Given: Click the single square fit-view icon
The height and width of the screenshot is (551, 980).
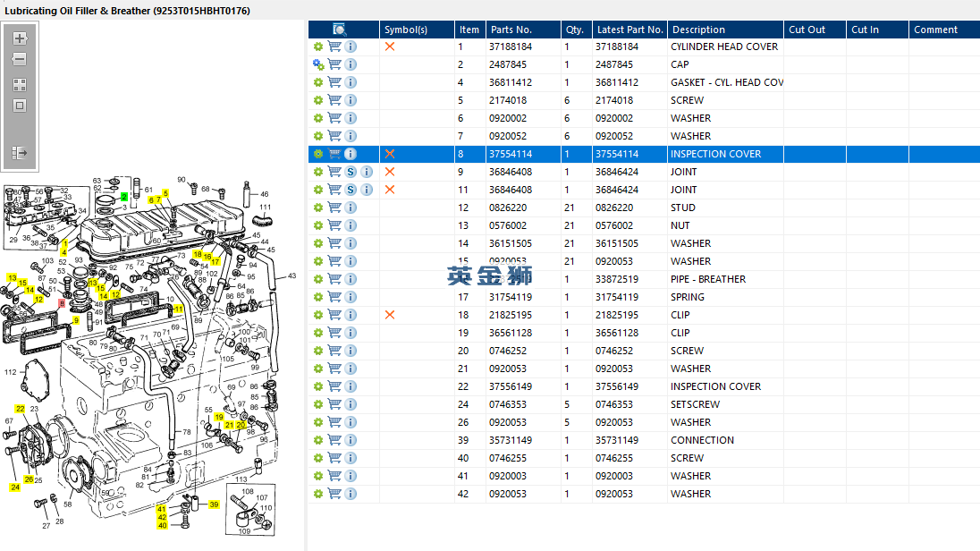Looking at the screenshot, I should click(20, 106).
